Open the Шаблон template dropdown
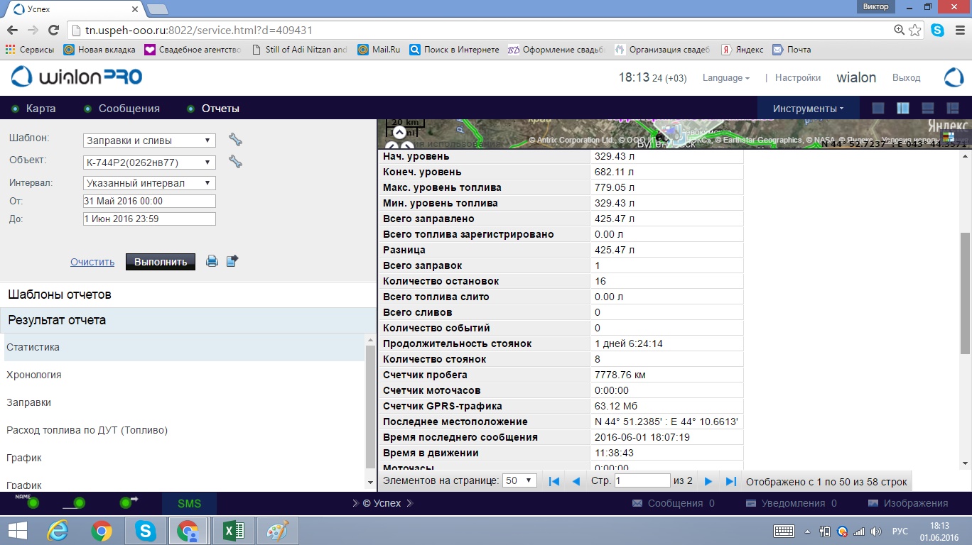This screenshot has width=972, height=545. pyautogui.click(x=149, y=141)
